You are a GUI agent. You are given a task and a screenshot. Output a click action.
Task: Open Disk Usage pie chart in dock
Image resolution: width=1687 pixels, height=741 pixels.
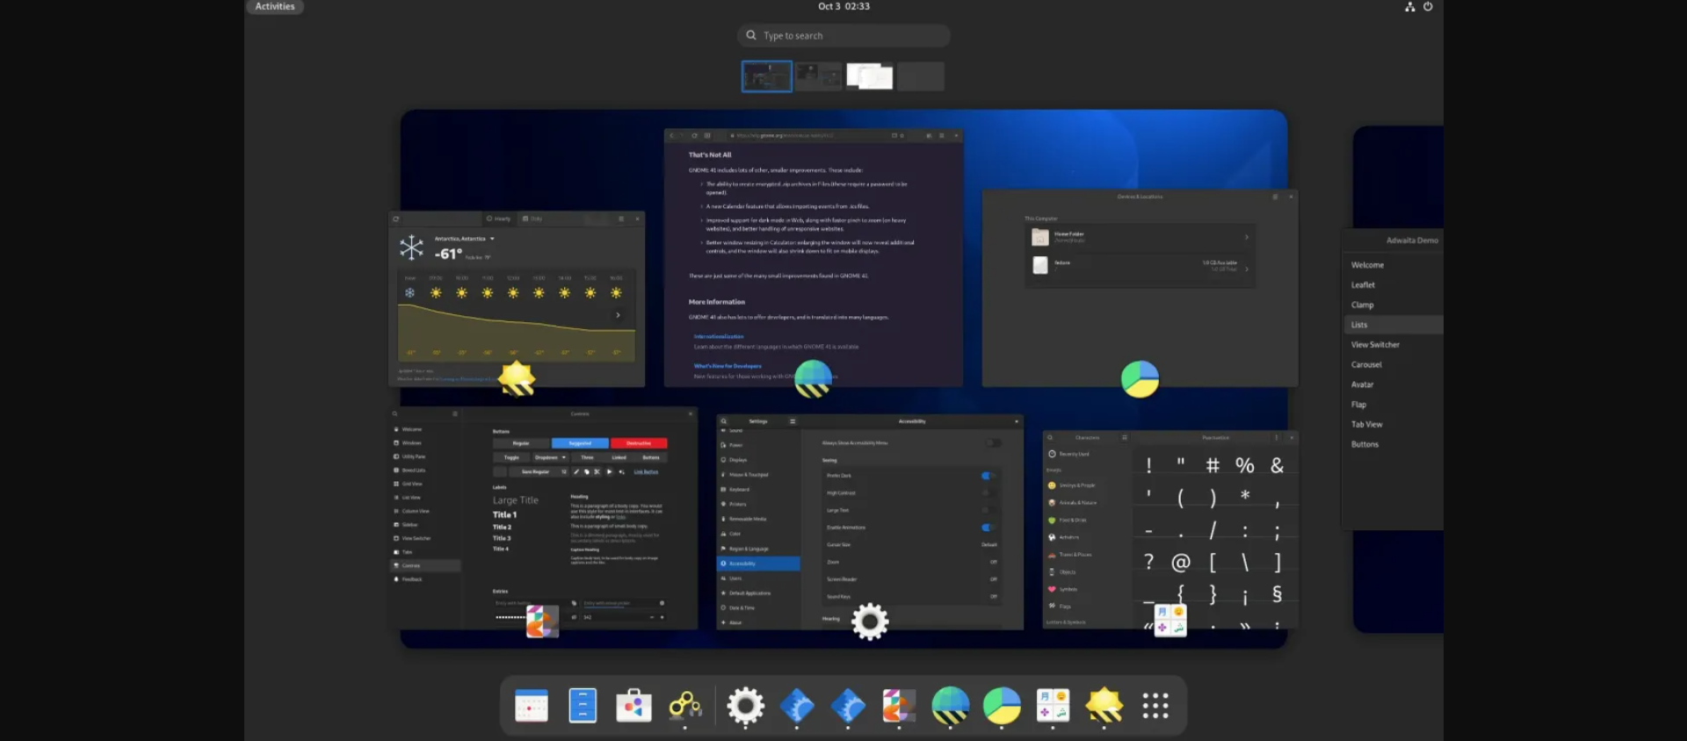pyautogui.click(x=1002, y=705)
